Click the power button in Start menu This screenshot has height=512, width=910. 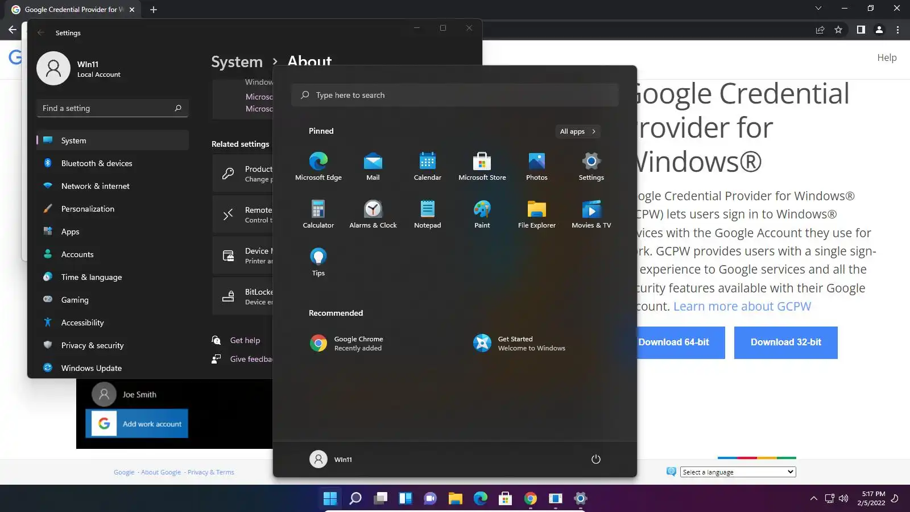(596, 459)
